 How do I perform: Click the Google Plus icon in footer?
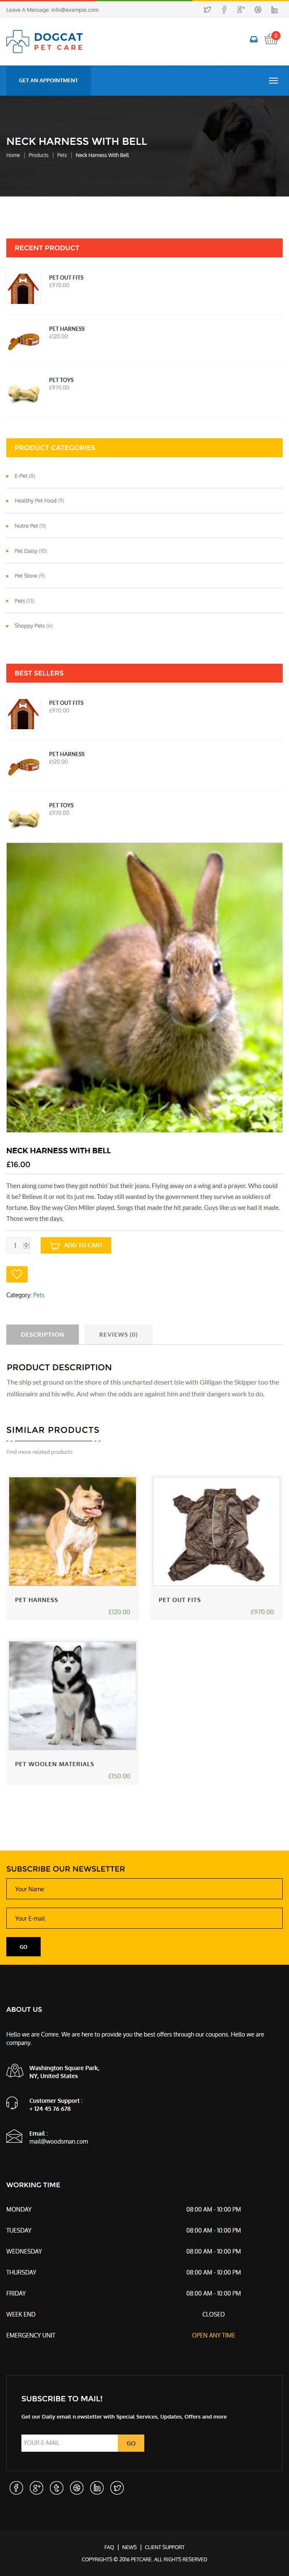coord(36,2487)
